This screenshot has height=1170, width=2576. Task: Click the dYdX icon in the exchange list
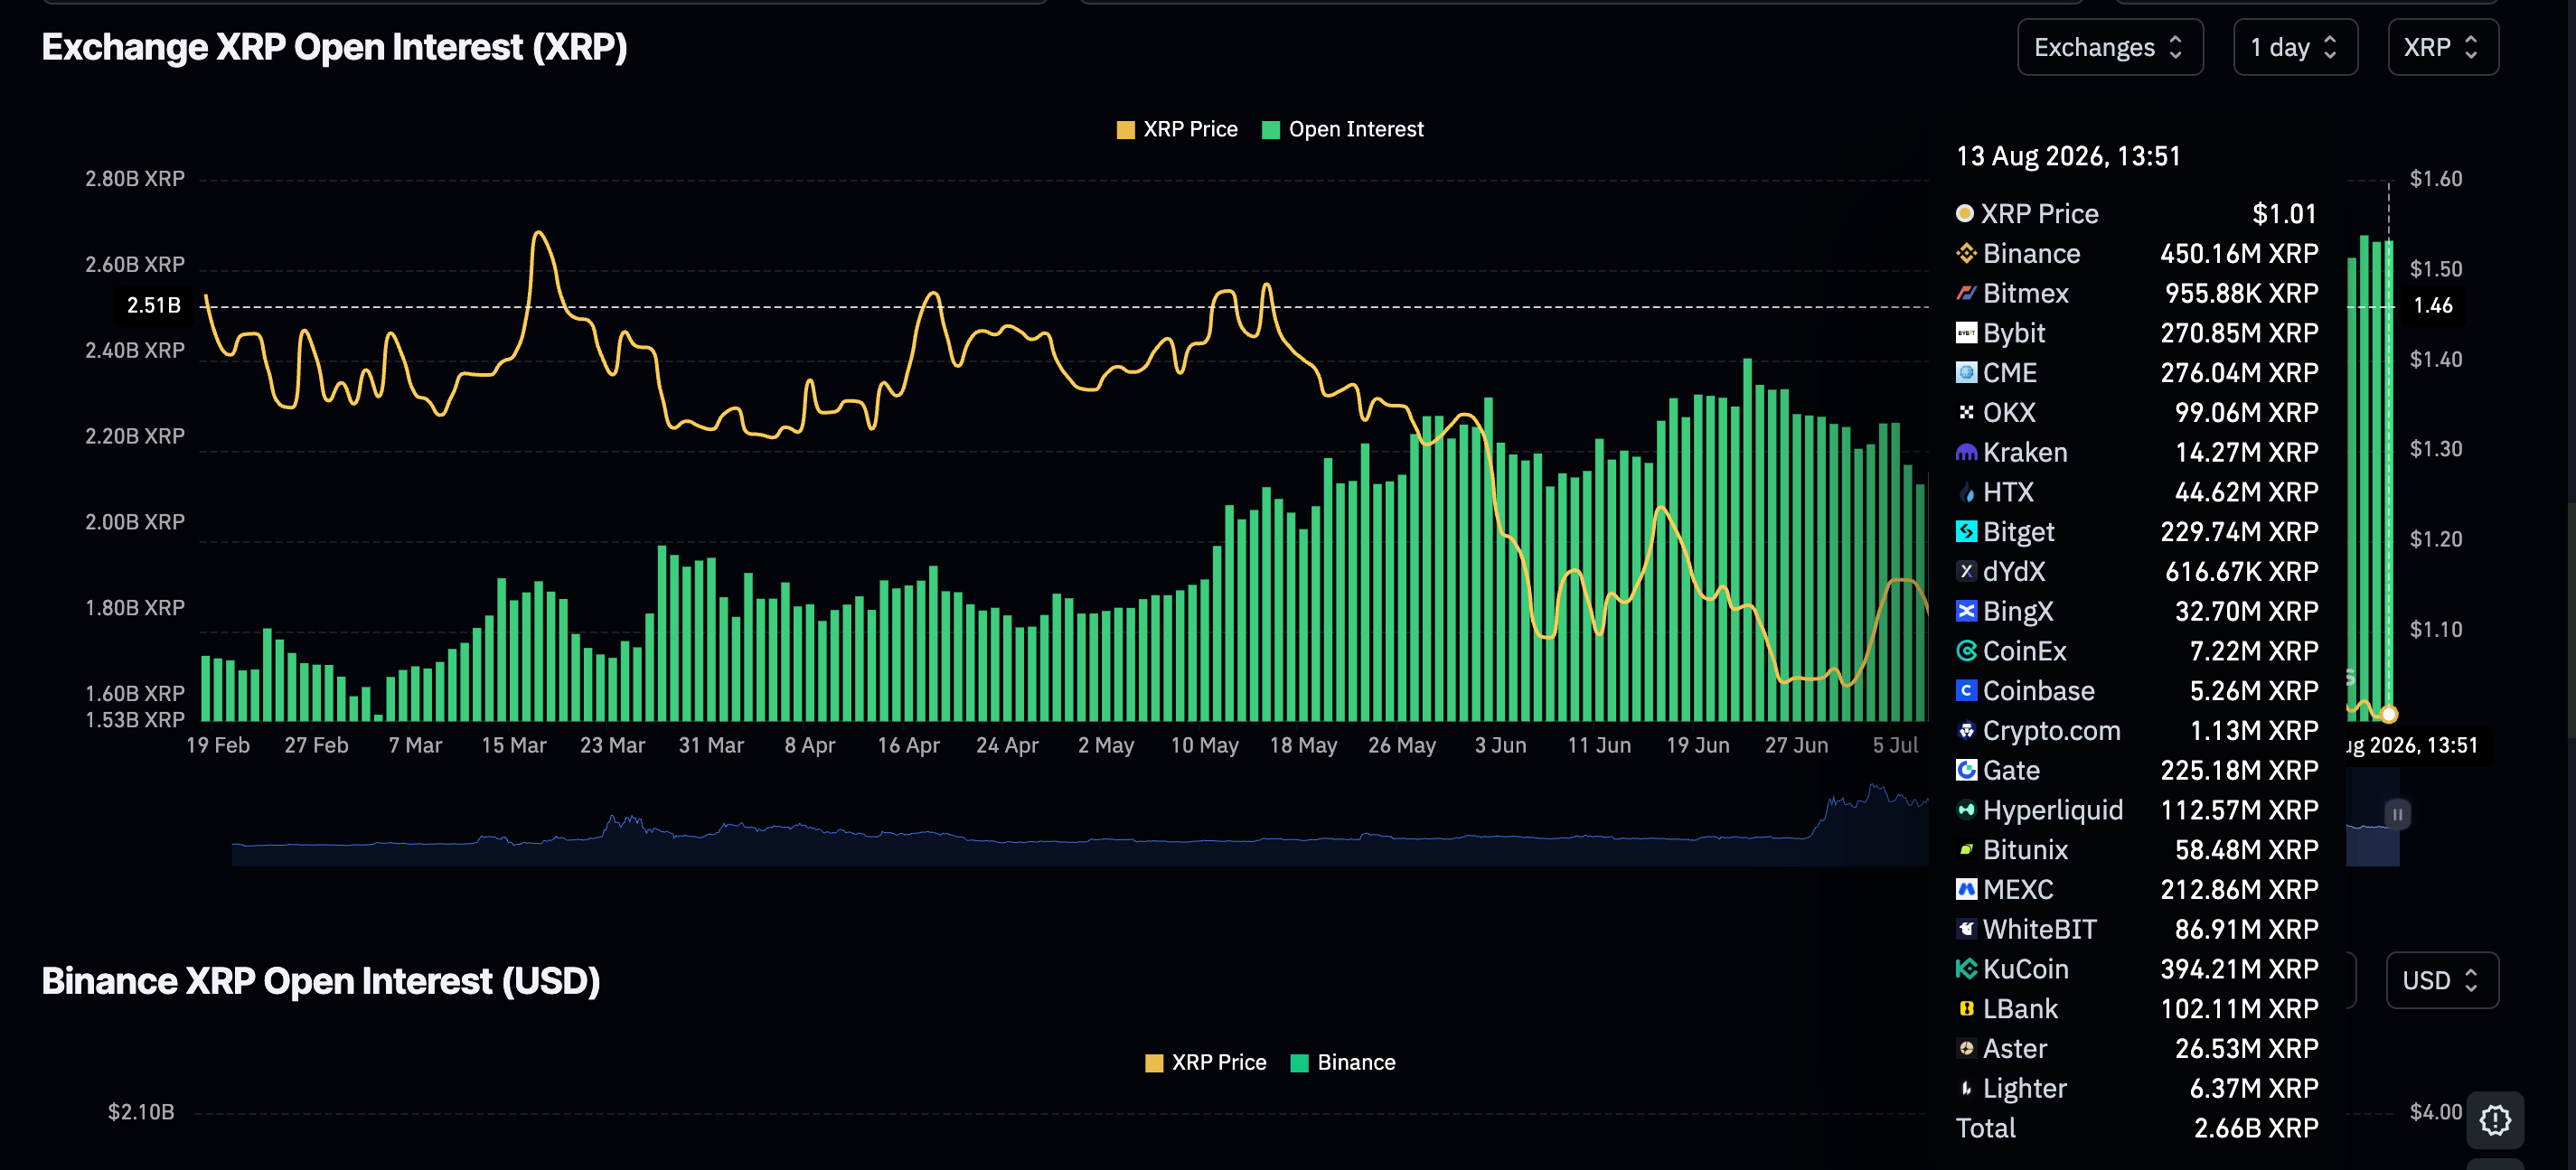(1966, 571)
